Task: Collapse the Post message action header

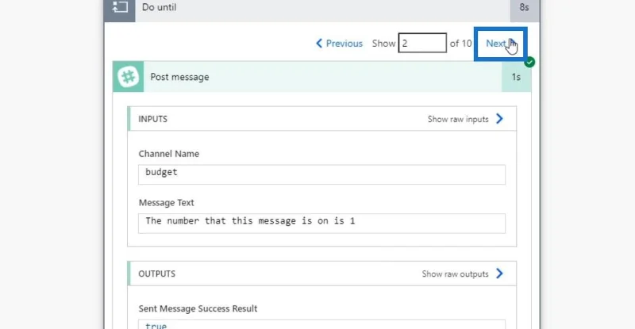Action: pyautogui.click(x=322, y=77)
